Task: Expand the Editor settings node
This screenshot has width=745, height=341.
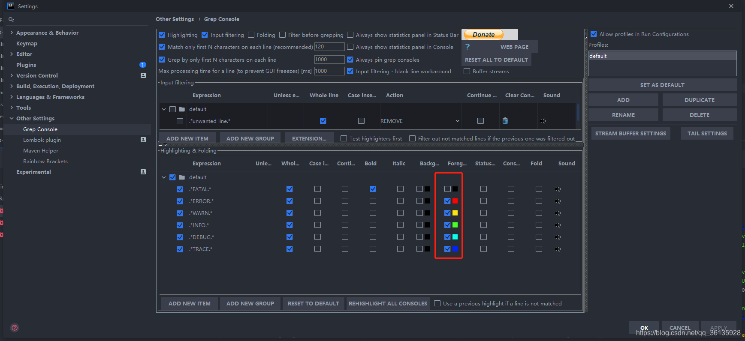Action: click(12, 54)
